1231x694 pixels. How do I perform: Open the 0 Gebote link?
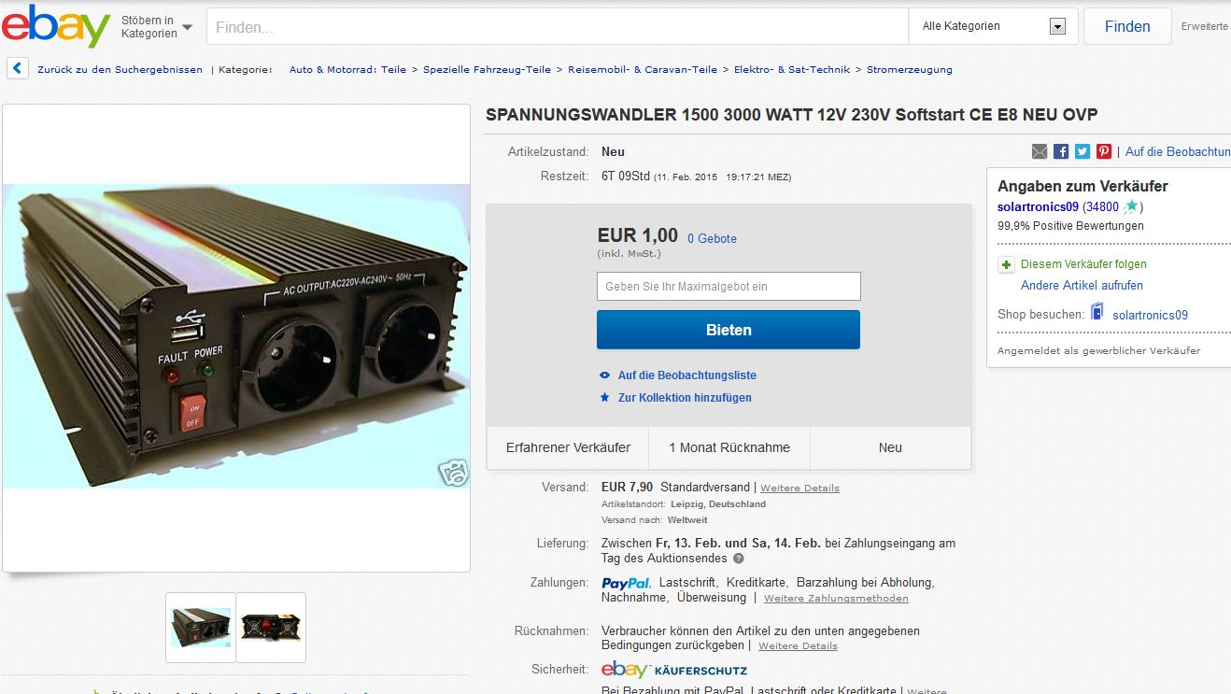click(712, 239)
